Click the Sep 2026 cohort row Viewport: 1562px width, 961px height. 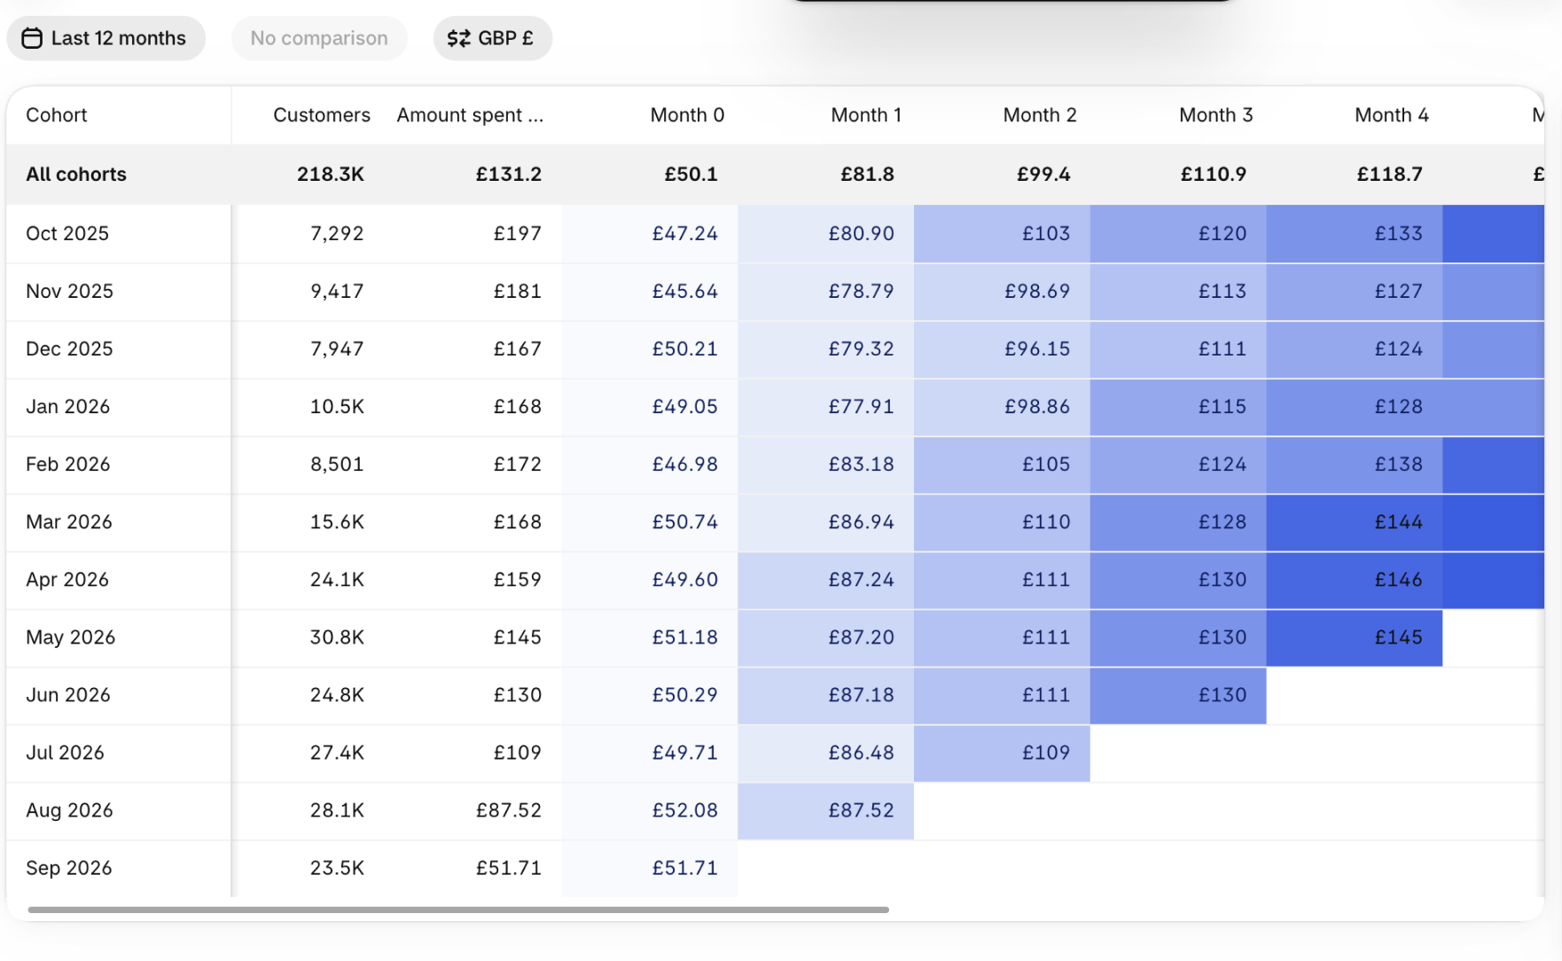(775, 868)
